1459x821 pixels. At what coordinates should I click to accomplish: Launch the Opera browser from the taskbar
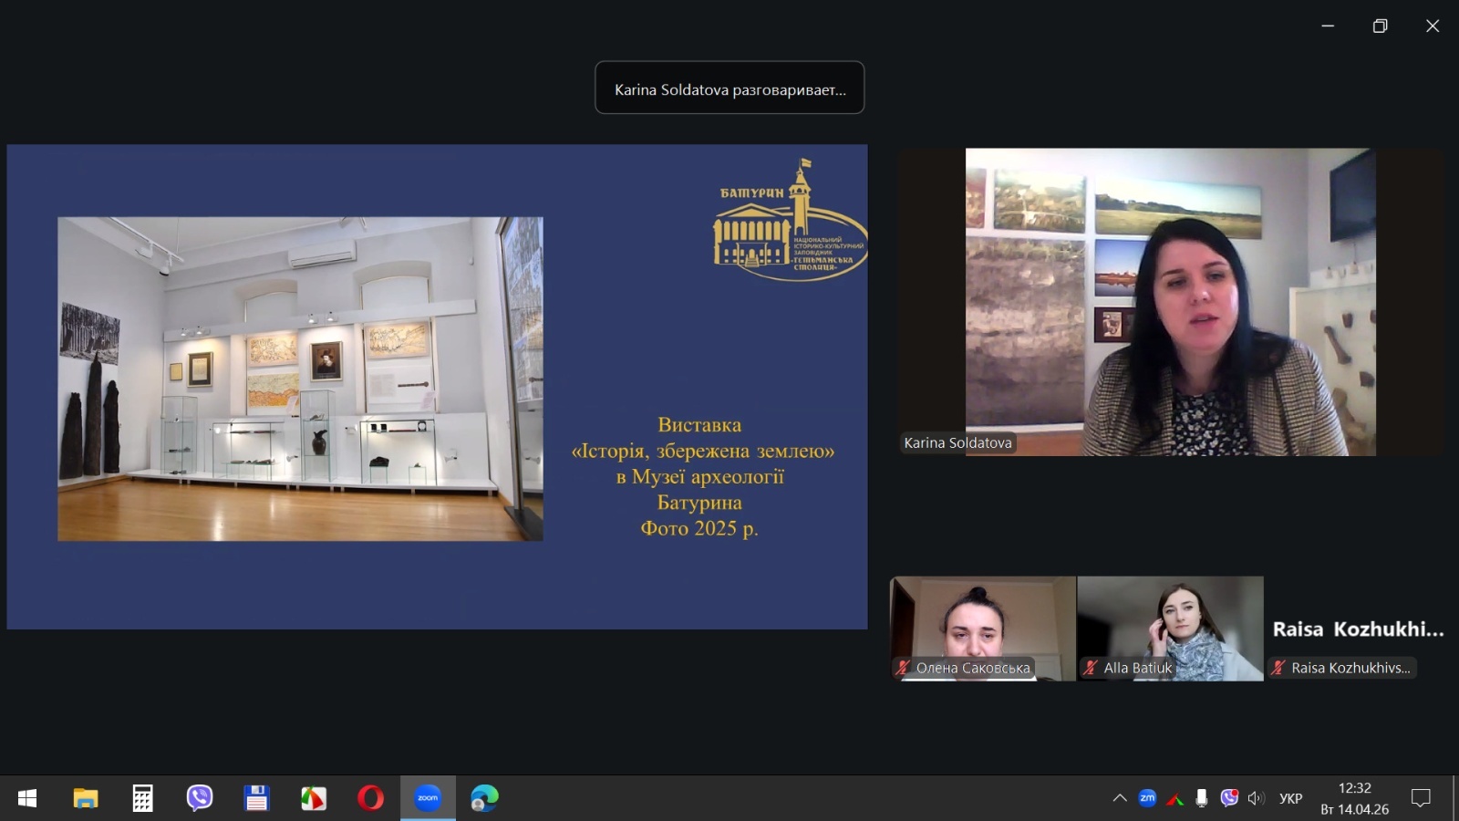tap(370, 798)
